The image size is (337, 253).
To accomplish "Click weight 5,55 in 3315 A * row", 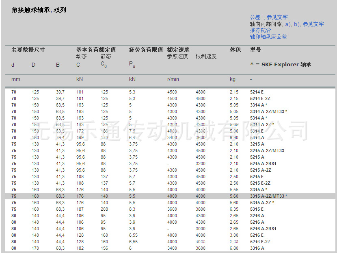I will 234,190.
